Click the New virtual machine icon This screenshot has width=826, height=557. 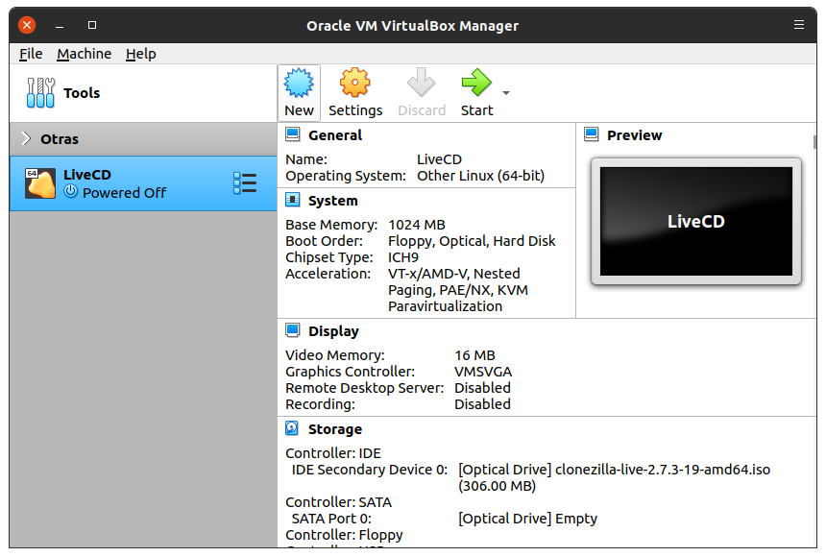(x=299, y=84)
